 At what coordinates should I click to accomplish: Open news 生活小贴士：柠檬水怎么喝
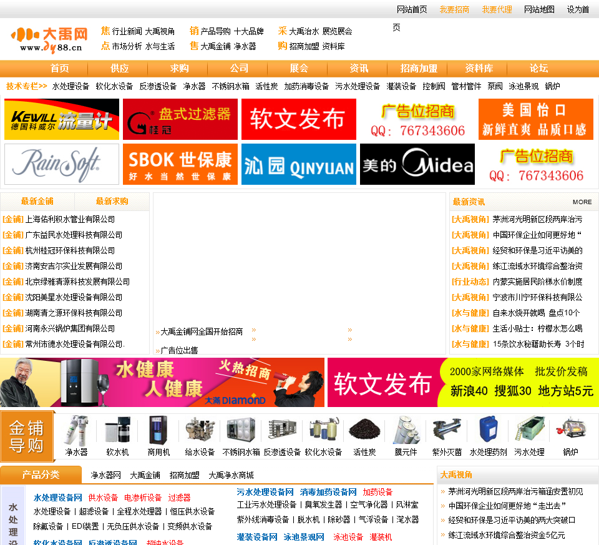coord(537,328)
